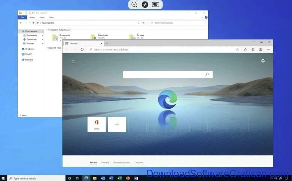Open the quick access toolbar dropdown arrow
The height and width of the screenshot is (181, 292).
(33, 13)
